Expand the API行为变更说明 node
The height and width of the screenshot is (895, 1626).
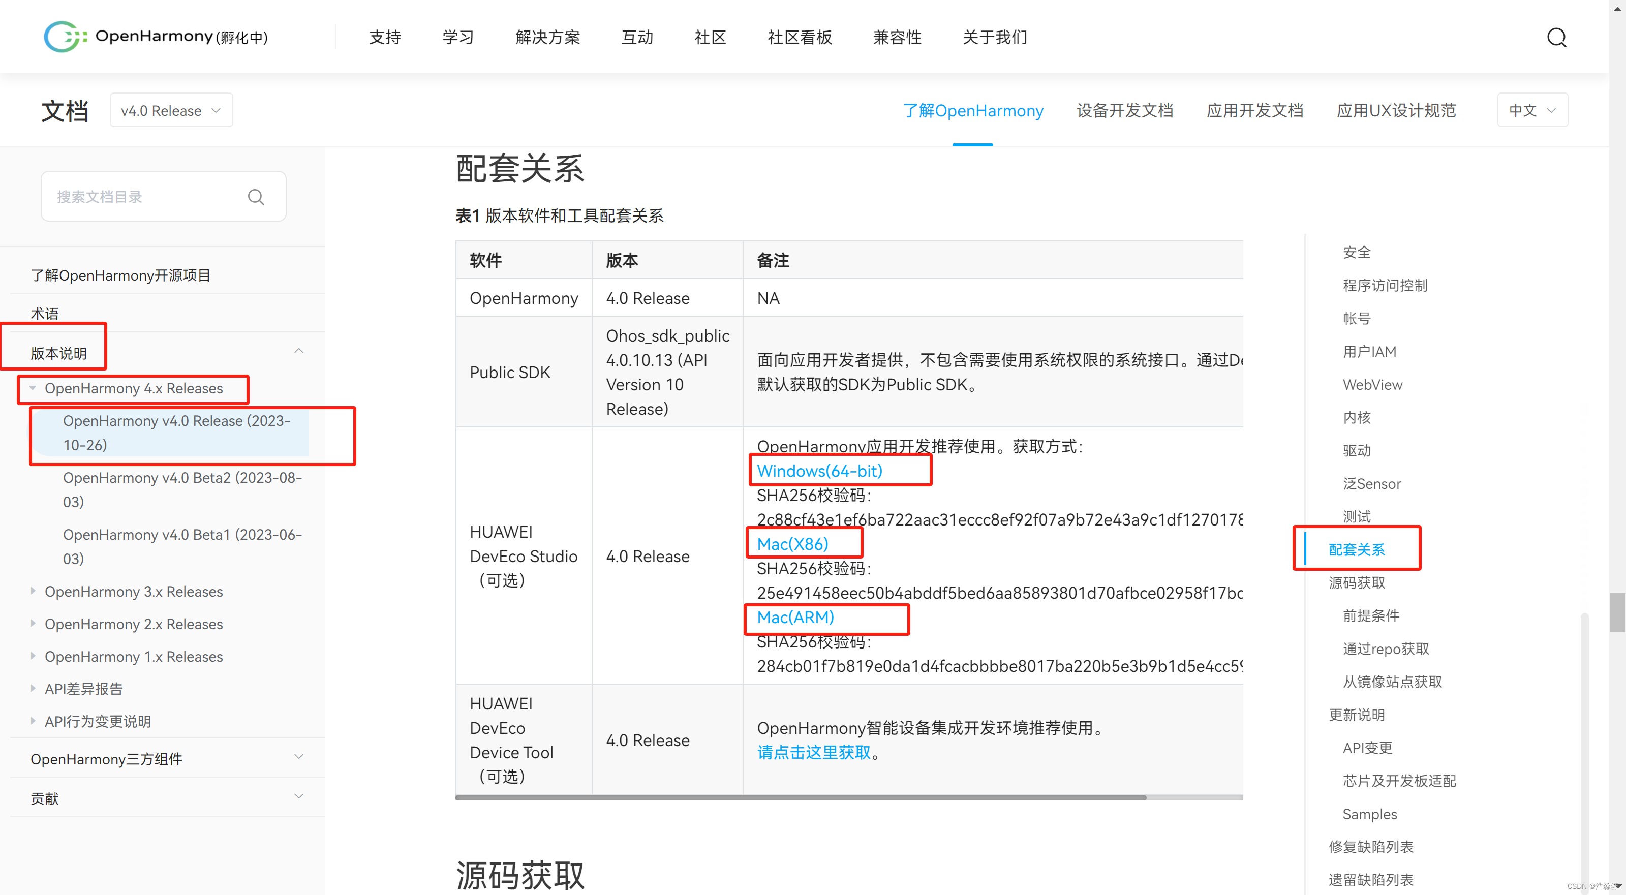pos(33,721)
